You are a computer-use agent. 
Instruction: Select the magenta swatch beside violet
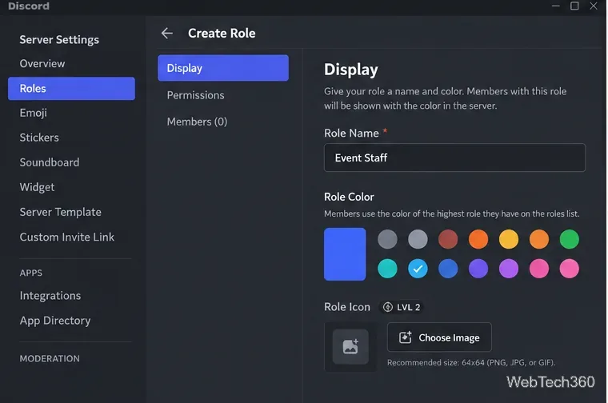539,269
